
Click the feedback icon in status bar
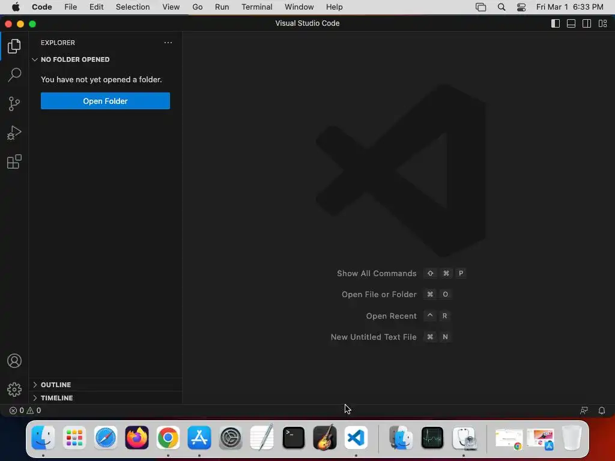(584, 411)
